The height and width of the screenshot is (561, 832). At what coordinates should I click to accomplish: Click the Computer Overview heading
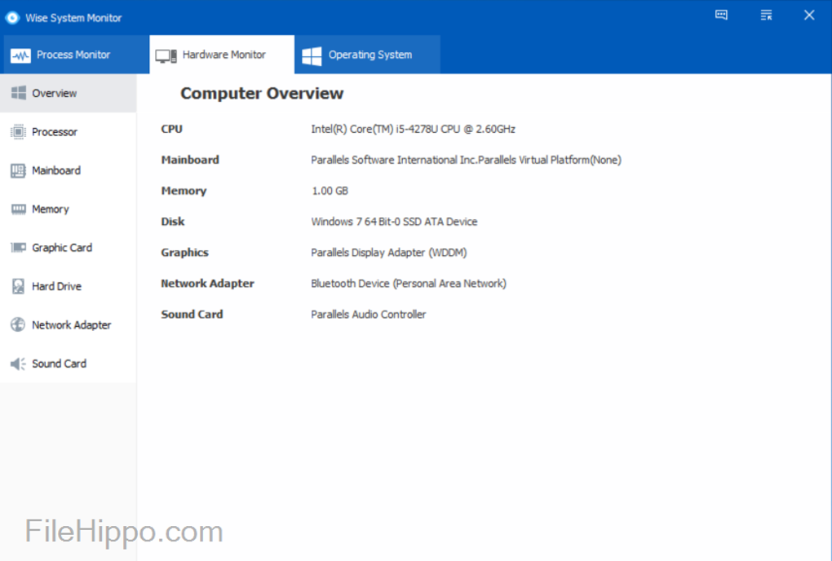pyautogui.click(x=262, y=94)
